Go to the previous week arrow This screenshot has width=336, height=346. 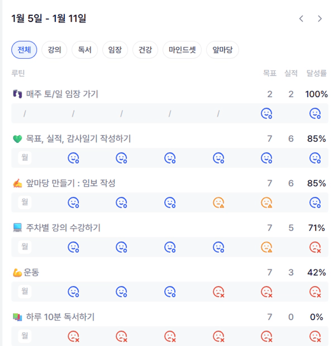point(301,19)
